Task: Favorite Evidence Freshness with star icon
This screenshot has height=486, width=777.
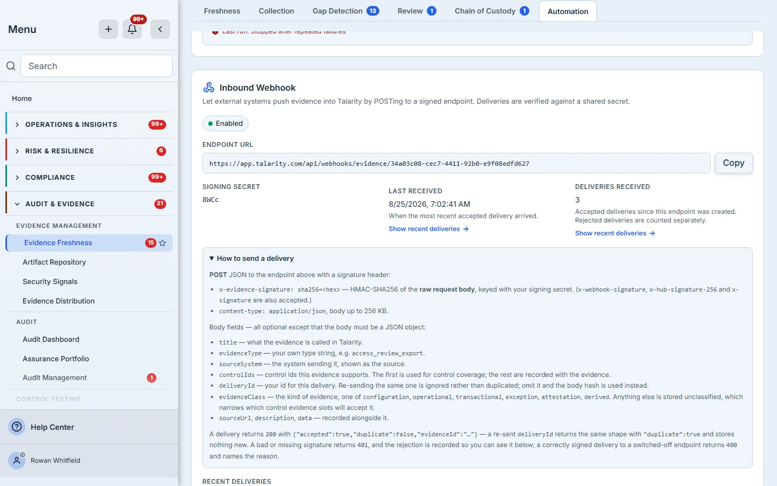Action: click(x=162, y=243)
